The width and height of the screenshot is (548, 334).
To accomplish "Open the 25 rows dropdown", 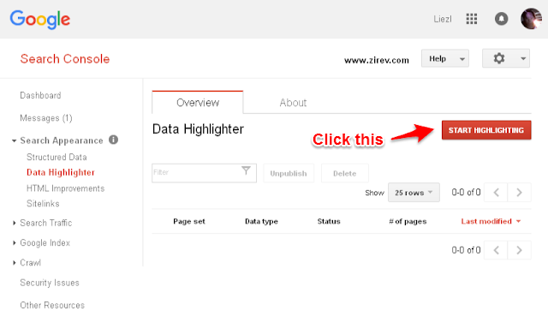I will pos(414,193).
